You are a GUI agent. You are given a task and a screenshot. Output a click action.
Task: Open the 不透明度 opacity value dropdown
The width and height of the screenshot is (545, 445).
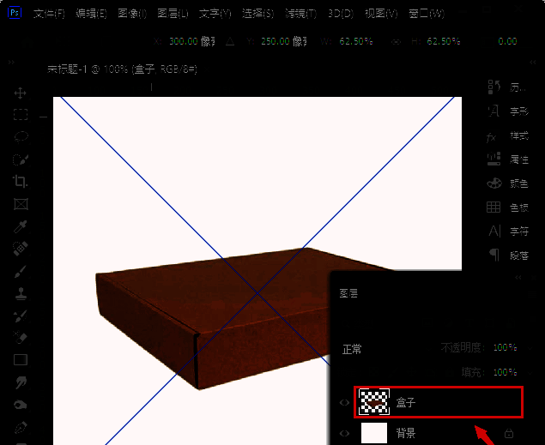pyautogui.click(x=505, y=348)
